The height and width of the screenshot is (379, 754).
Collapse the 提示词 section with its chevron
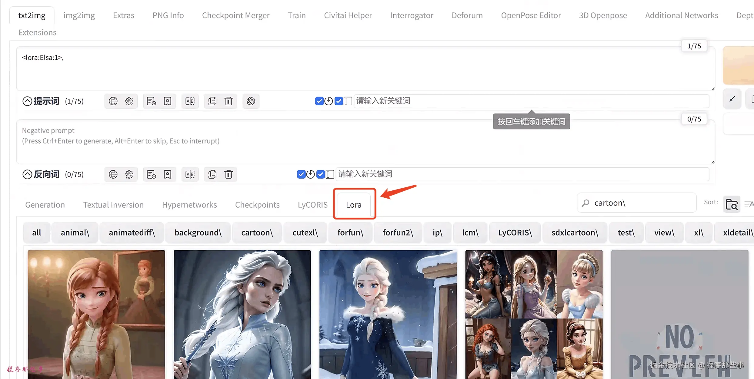tap(27, 101)
